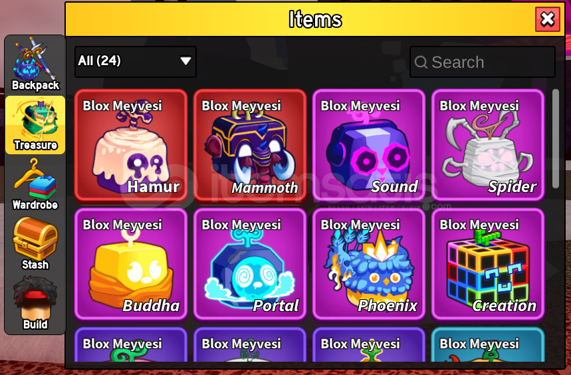
Task: Expand the All (24) filter dropdown
Action: (x=136, y=62)
